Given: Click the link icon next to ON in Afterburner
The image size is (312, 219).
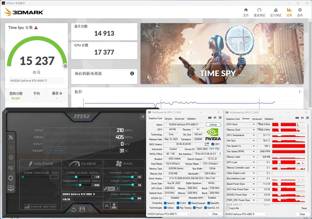Looking at the screenshot, I should point(106,189).
